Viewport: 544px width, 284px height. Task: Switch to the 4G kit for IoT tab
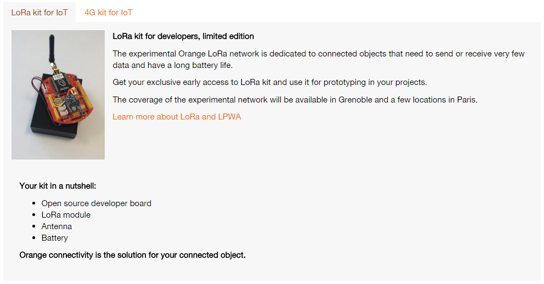[108, 13]
